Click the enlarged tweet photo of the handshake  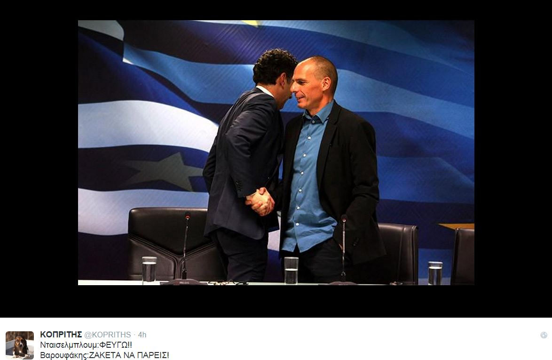point(276,152)
